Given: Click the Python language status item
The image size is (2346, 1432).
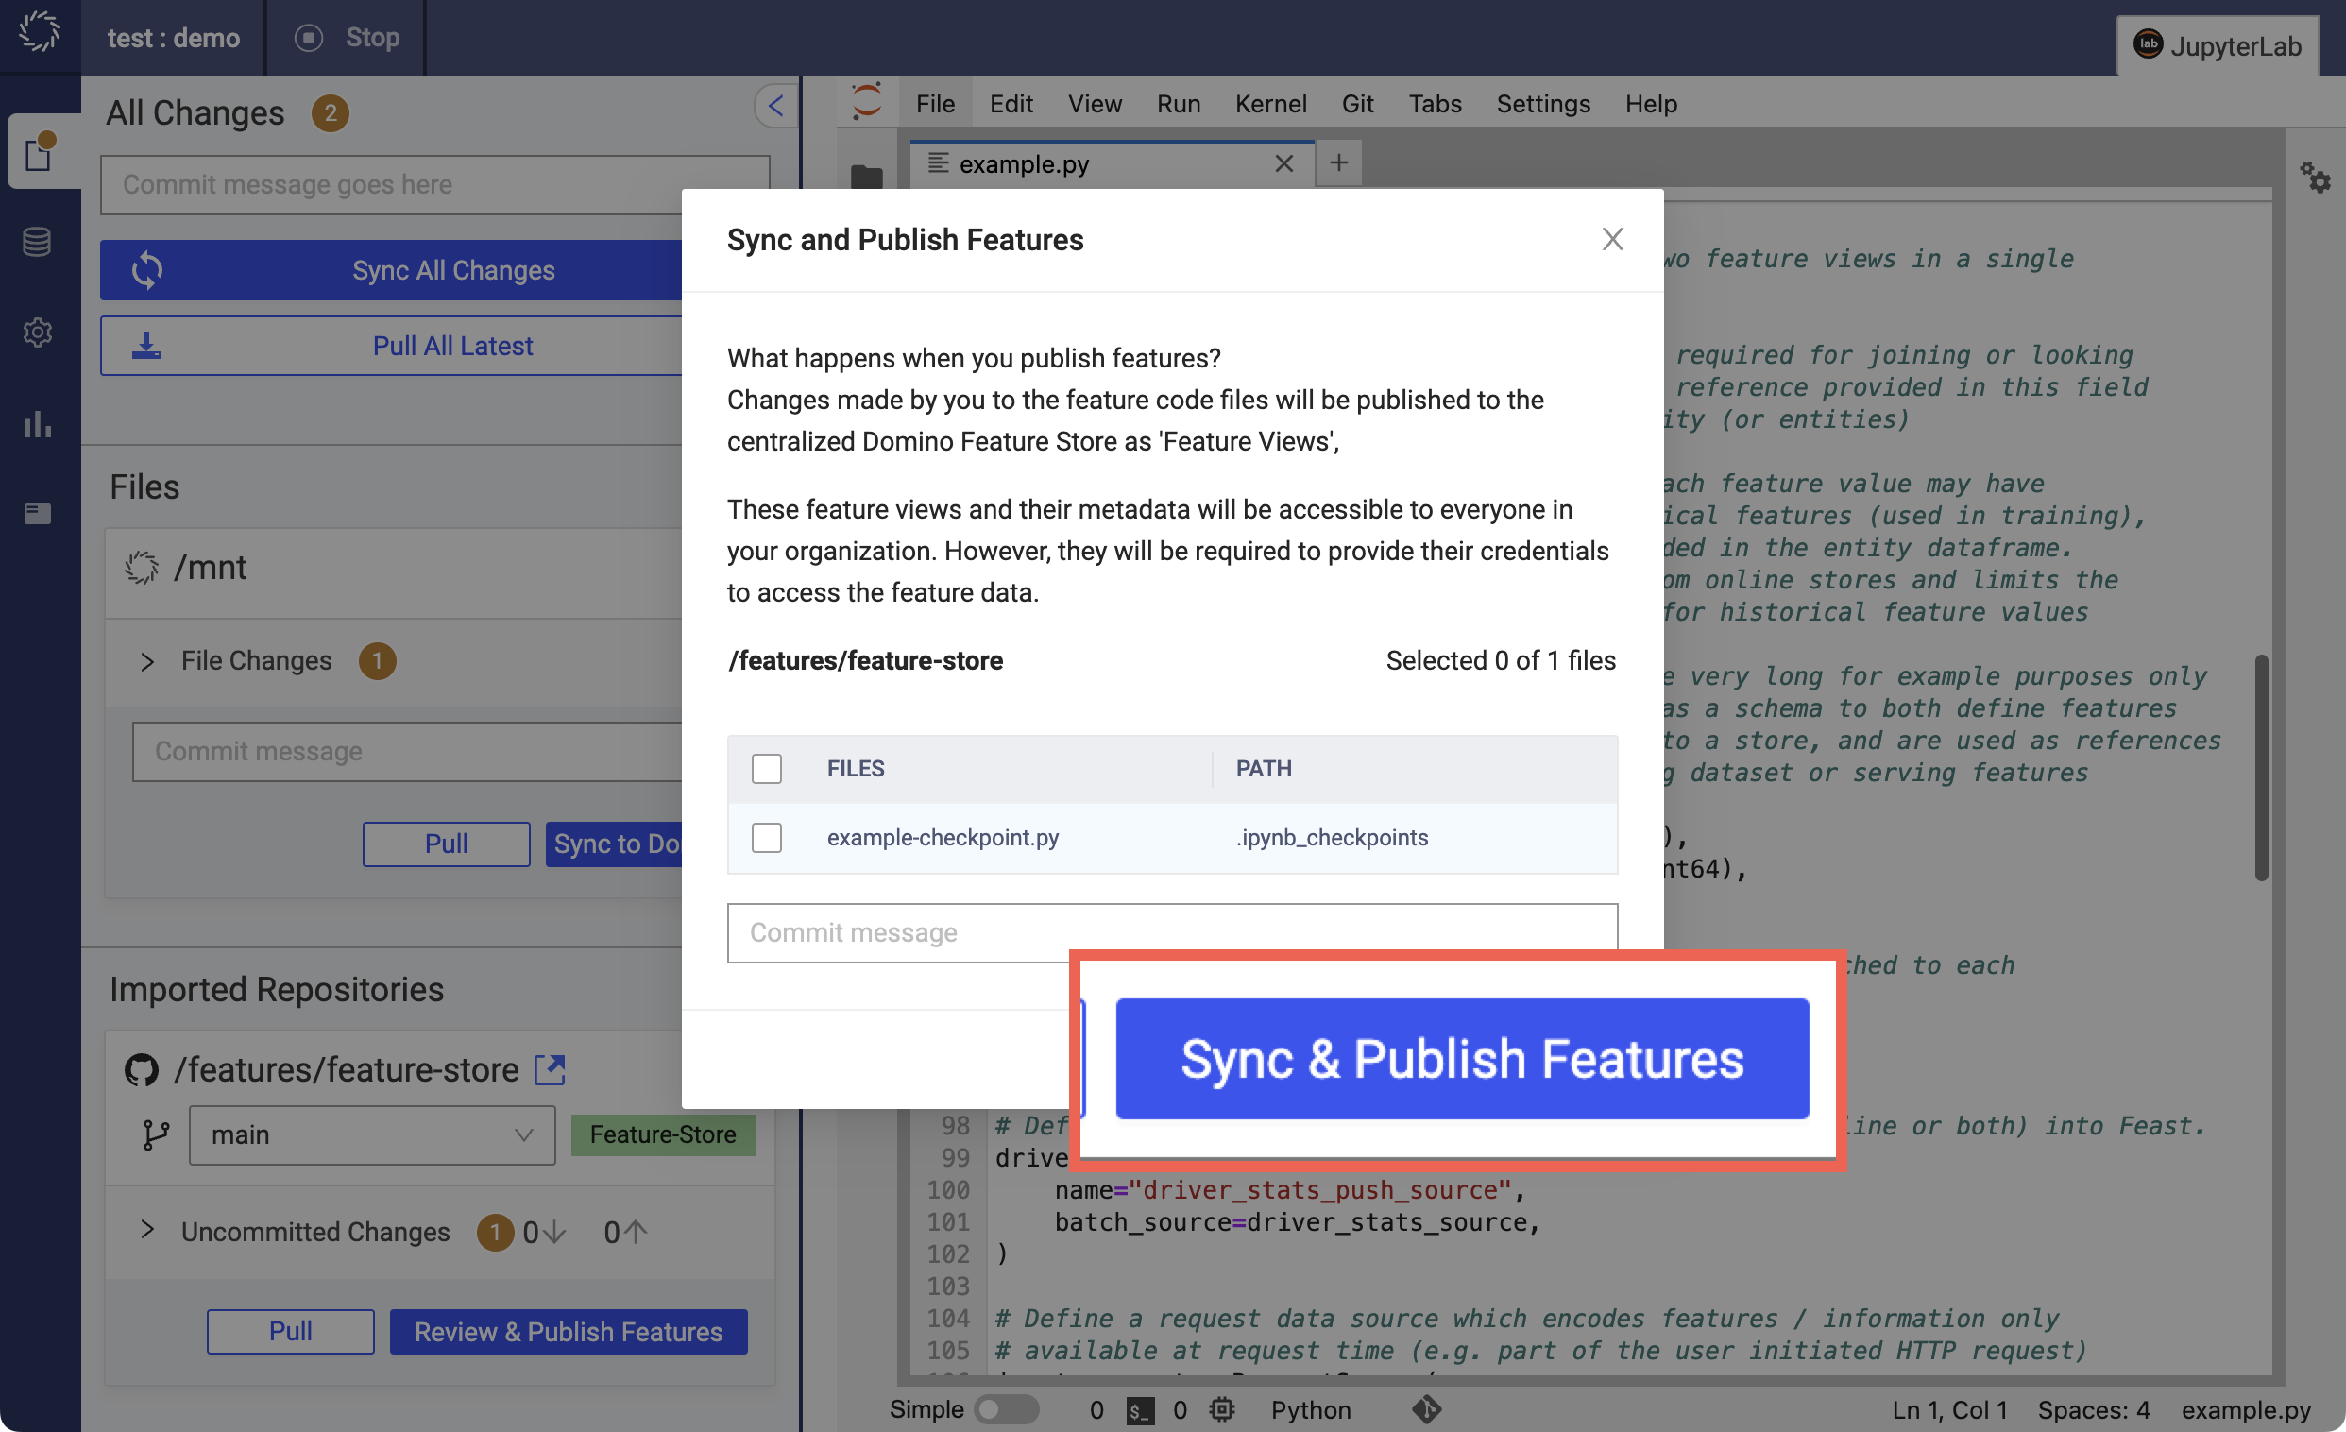Looking at the screenshot, I should [1310, 1409].
